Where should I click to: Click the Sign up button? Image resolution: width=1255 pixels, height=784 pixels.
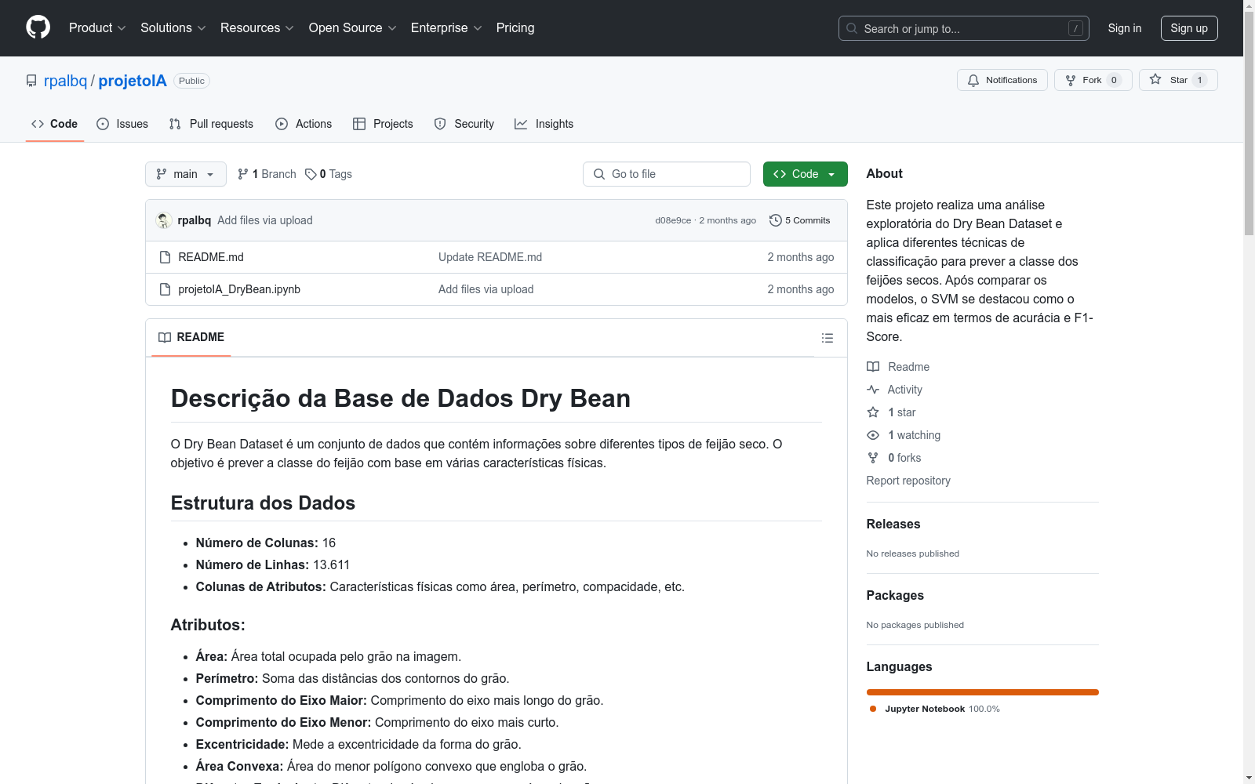(1189, 28)
